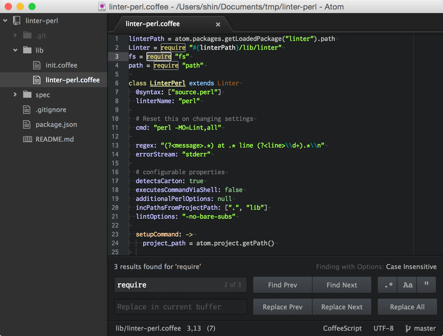Click the init.coffee file icon
The height and width of the screenshot is (336, 443).
(x=37, y=65)
